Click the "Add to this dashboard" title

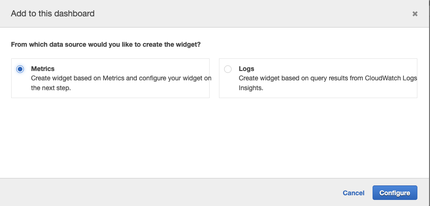click(53, 14)
